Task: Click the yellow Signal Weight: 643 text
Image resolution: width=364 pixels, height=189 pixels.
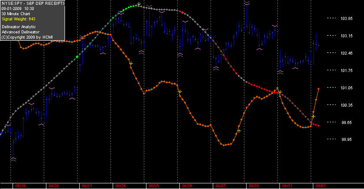Action: pyautogui.click(x=19, y=19)
